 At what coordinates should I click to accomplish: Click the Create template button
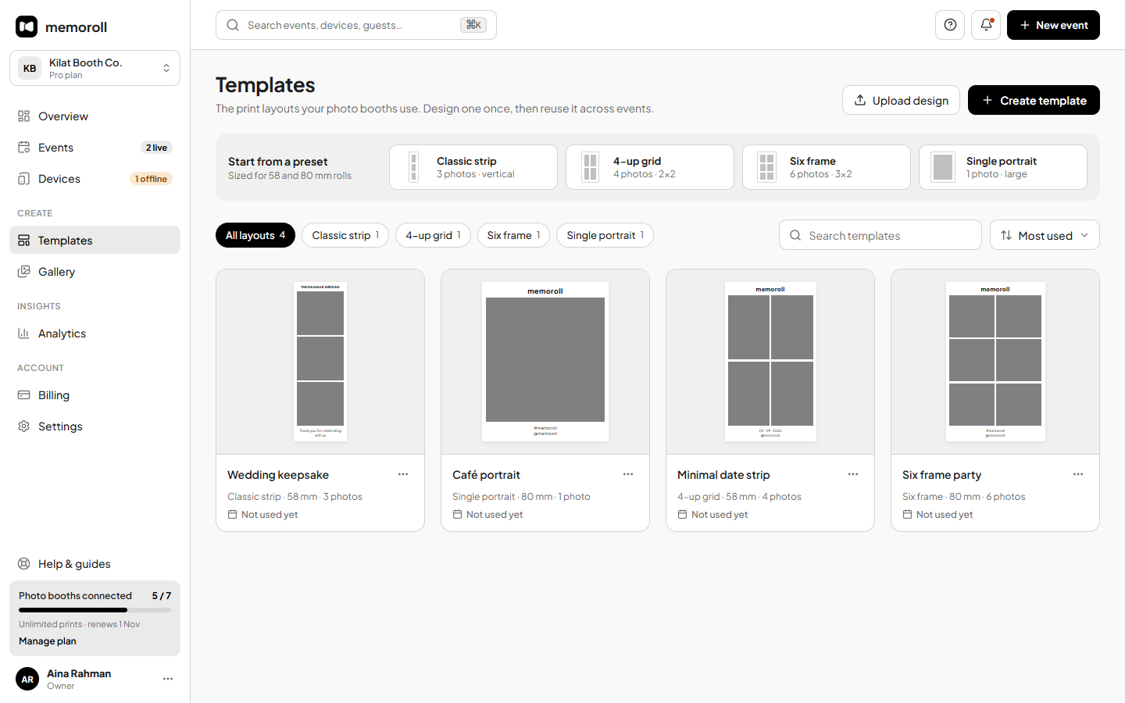1034,100
